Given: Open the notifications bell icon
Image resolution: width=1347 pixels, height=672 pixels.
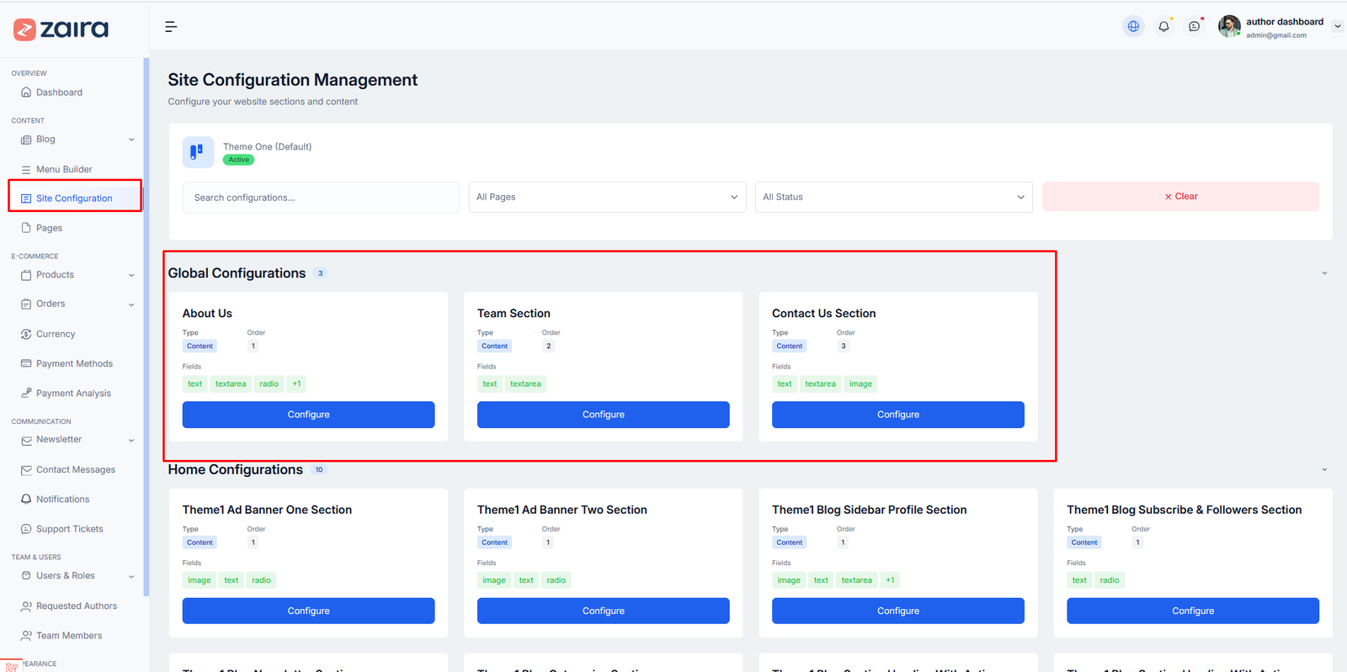Looking at the screenshot, I should click(x=1163, y=27).
